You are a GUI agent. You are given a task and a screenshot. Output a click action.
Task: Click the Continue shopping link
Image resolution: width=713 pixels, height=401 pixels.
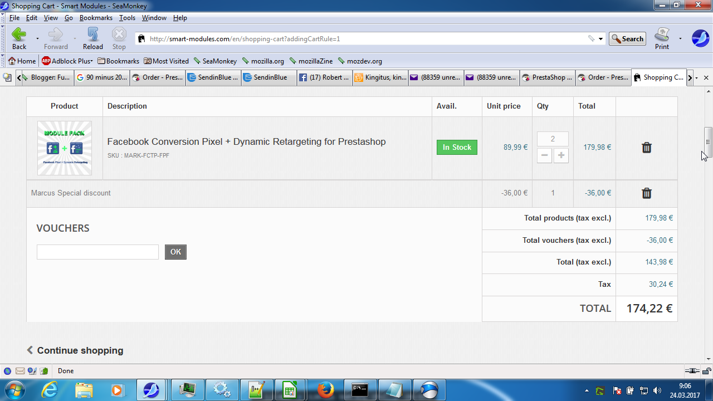[75, 350]
